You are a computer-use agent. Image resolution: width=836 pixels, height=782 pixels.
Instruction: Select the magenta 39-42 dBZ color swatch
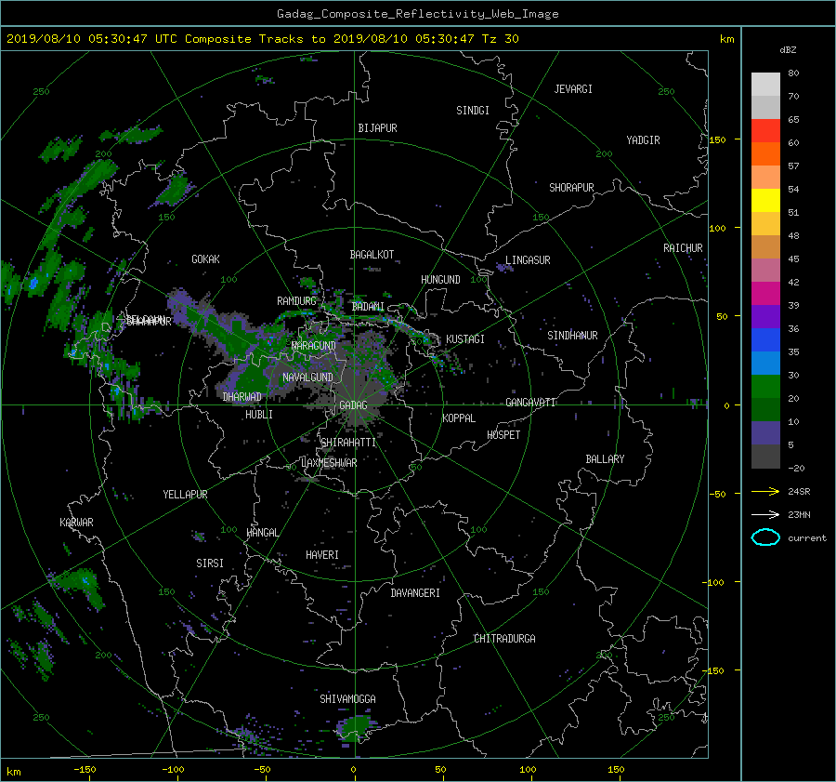765,293
